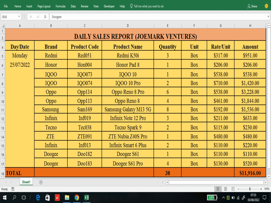Select the cell with Samsung Galaxy M13 5G
This screenshot has width=271, height=203.
point(128,109)
